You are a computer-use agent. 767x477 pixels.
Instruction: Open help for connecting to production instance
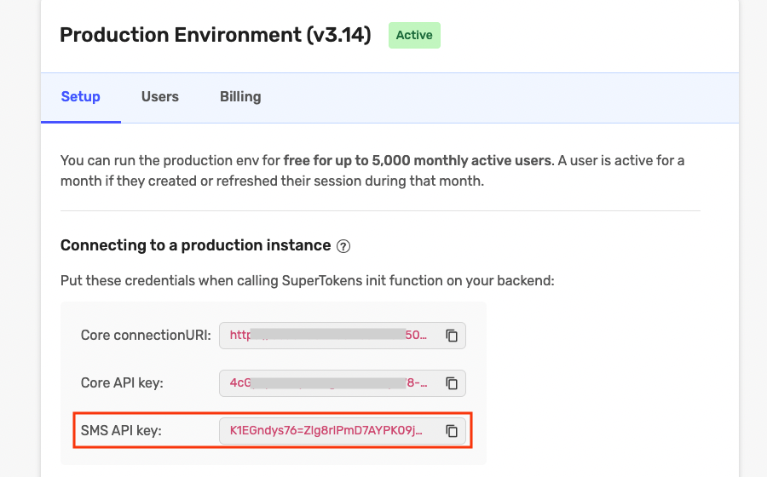(343, 246)
